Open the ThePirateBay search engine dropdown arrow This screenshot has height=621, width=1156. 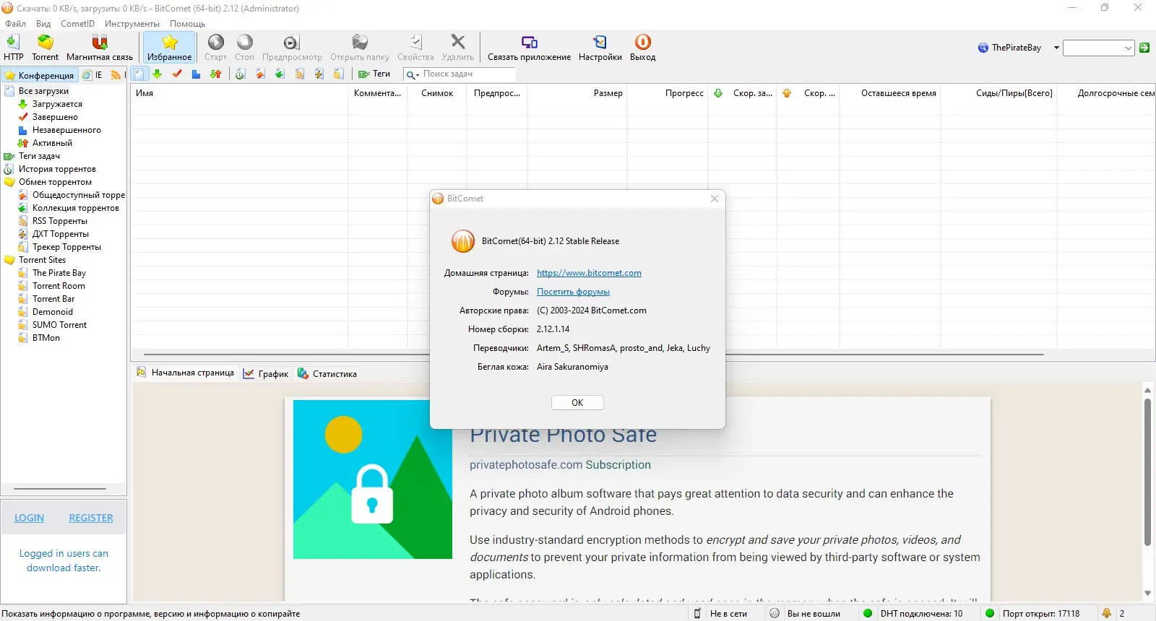coord(1056,48)
